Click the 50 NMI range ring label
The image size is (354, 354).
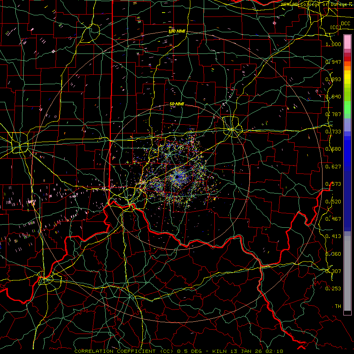[177, 104]
